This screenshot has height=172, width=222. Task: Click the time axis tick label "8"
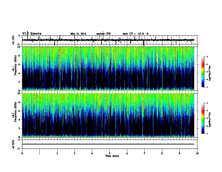(162, 153)
